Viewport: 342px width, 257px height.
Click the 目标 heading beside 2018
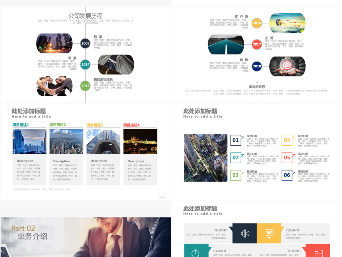244,60
